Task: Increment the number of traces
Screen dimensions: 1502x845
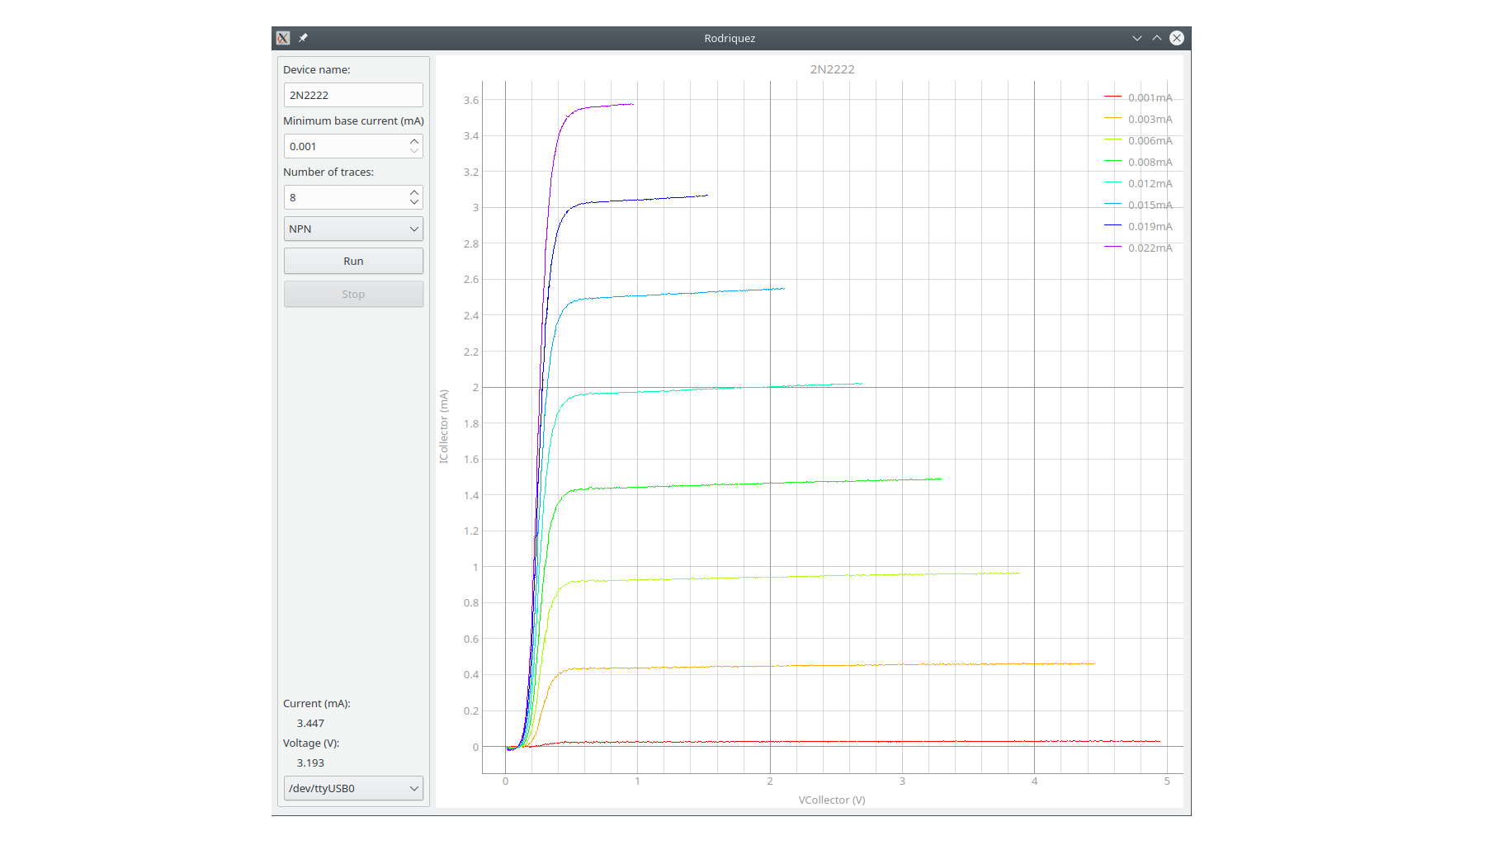Action: (x=414, y=192)
